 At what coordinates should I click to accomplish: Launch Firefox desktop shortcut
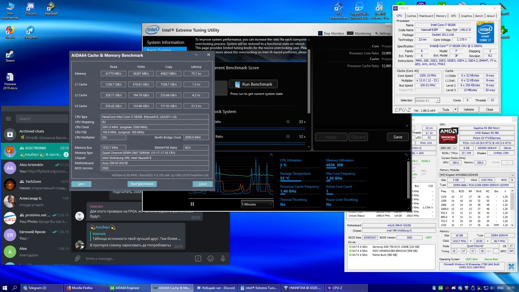click(10, 32)
